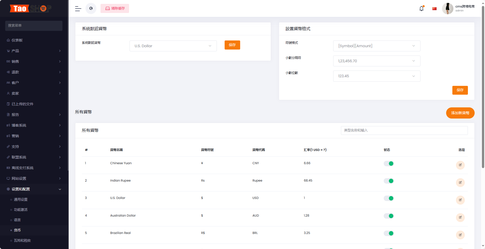Open the 语言 submenu item
This screenshot has height=249, width=485.
tap(17, 220)
